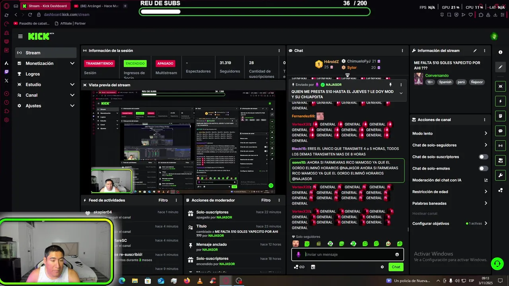
Task: Click the first face emote in quick emote row
Action: (x=295, y=243)
